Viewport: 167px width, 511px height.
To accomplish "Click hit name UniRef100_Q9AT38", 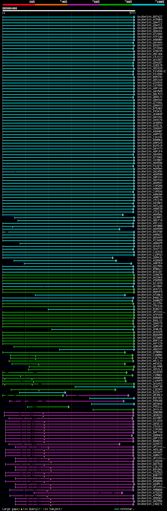I will (150, 386).
